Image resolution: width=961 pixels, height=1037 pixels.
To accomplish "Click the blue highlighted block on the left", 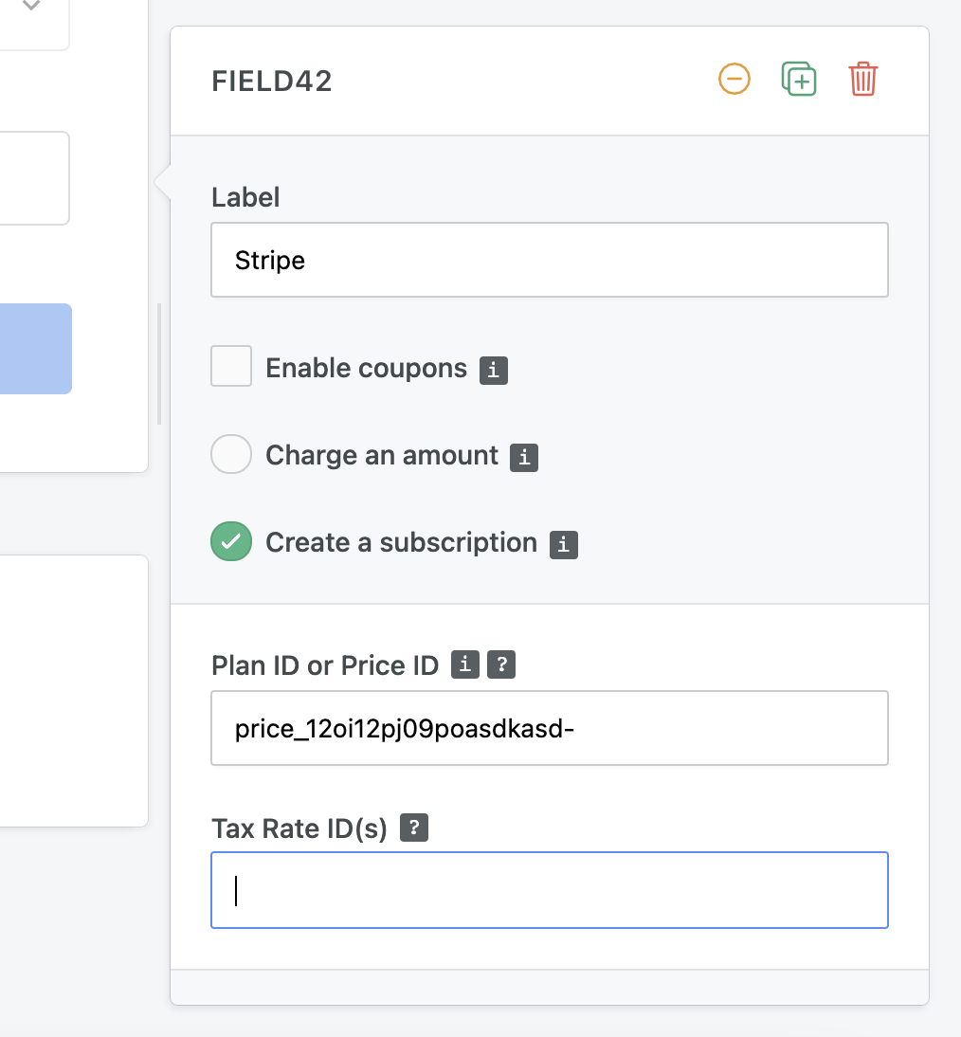I will tap(36, 349).
